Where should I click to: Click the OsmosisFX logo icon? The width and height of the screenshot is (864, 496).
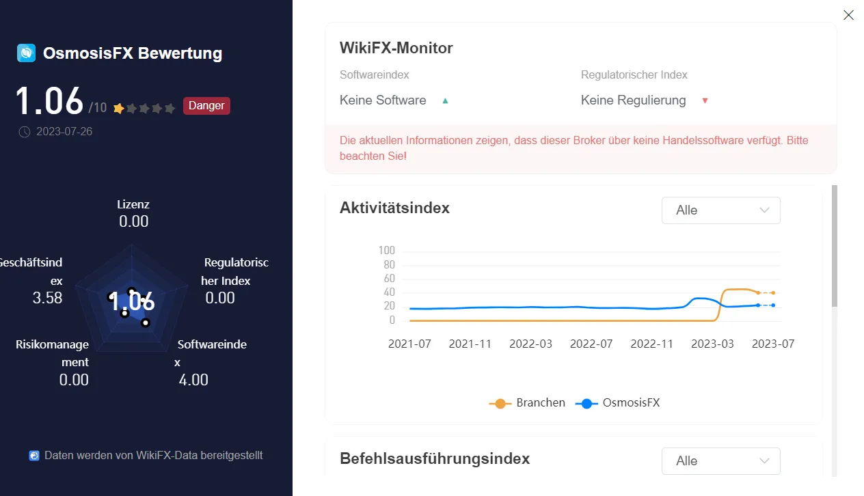[26, 53]
